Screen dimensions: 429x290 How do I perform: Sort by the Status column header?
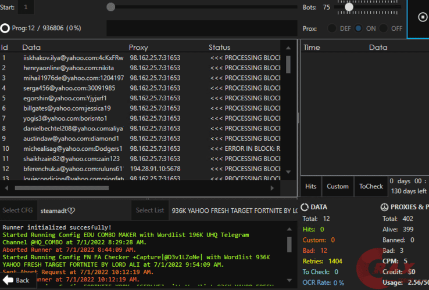[x=220, y=48]
